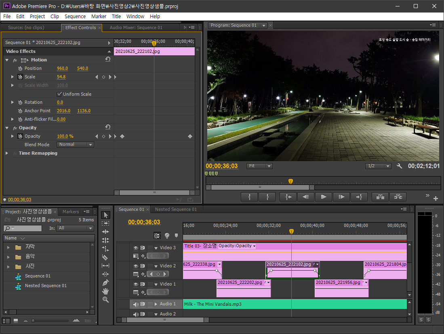Screen dimensions: 444x334
Task: Click the Step Back frame button
Action: tap(306, 197)
